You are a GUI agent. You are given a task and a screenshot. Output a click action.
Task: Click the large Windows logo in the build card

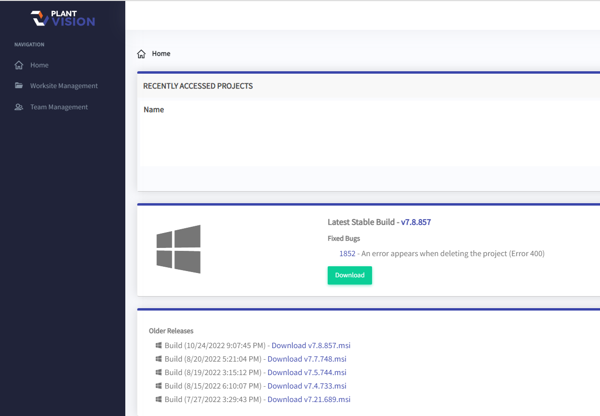pyautogui.click(x=178, y=249)
